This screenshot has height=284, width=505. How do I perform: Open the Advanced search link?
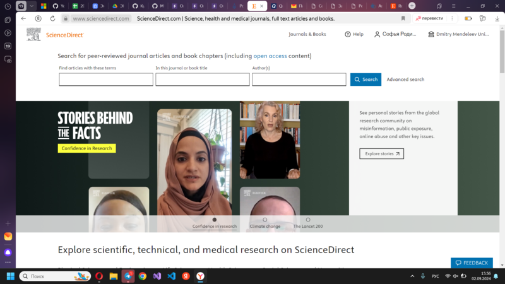(x=405, y=80)
